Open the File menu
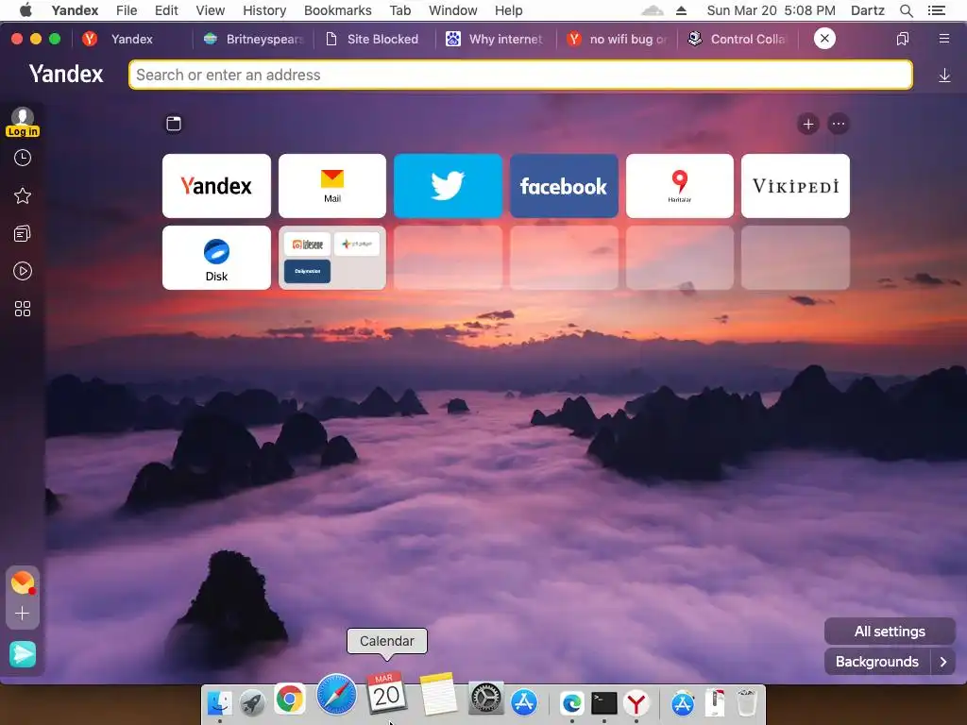The height and width of the screenshot is (725, 967). tap(127, 10)
